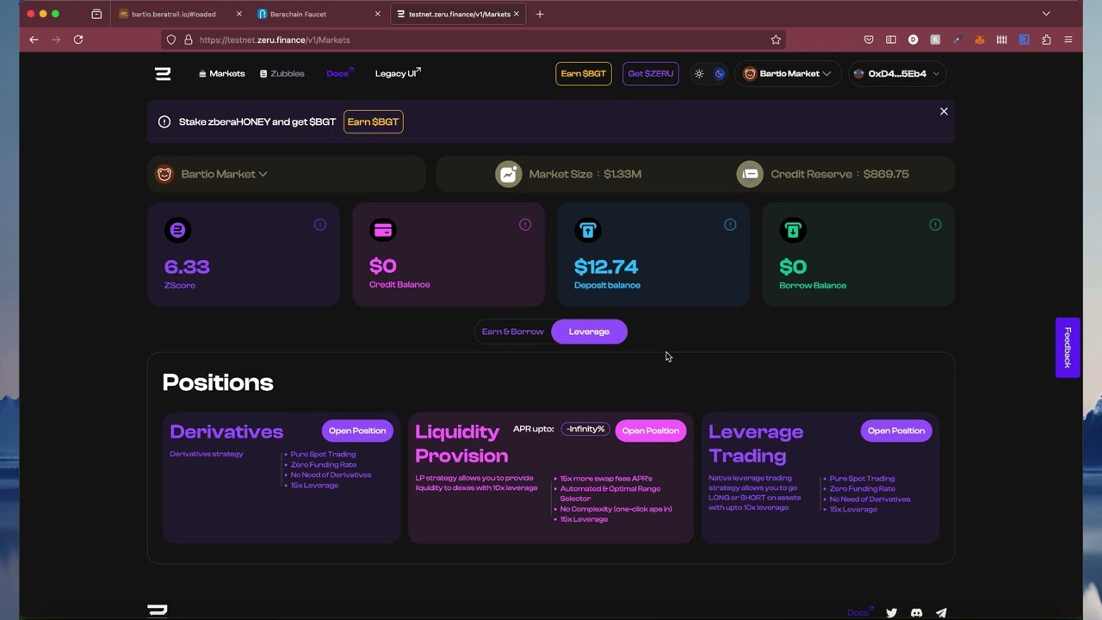Switch to the bartio.beratrail.io browser tab
The image size is (1102, 620).
tap(174, 14)
